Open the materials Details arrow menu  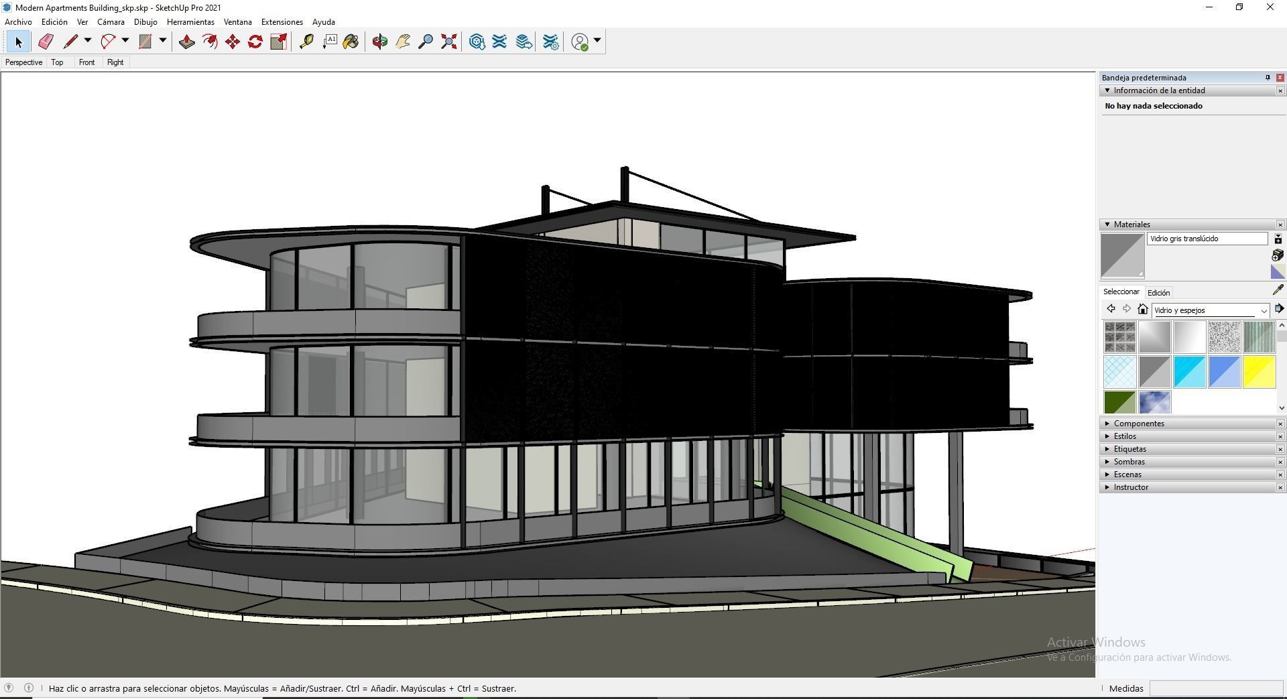pos(1279,309)
